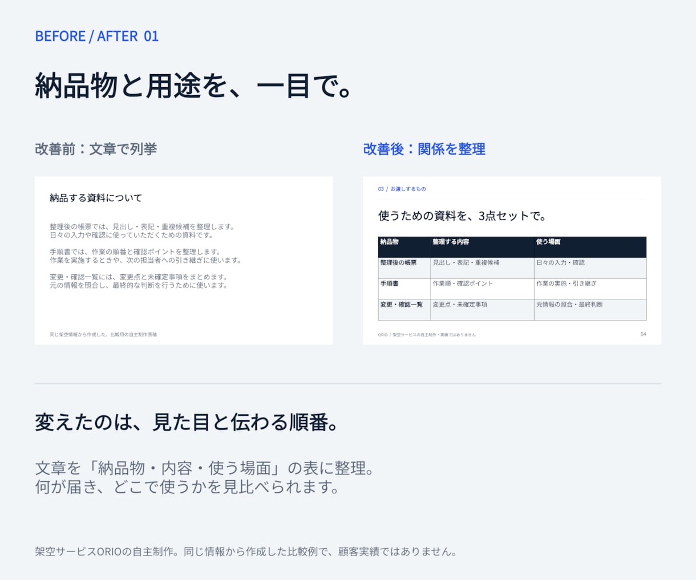Click the subheading '変えたのは、見た目と伝わる順番。'

[188, 423]
